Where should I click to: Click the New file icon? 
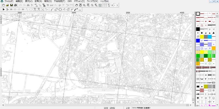(3, 5)
